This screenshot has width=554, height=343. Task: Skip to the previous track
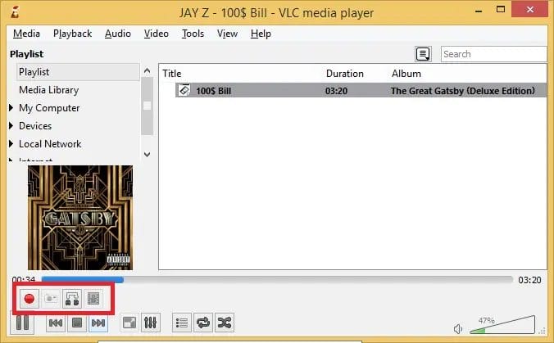point(55,323)
